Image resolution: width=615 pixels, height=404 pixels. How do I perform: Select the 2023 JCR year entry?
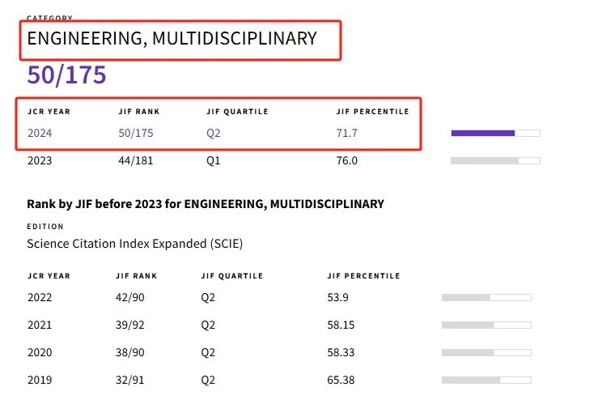[x=40, y=160]
